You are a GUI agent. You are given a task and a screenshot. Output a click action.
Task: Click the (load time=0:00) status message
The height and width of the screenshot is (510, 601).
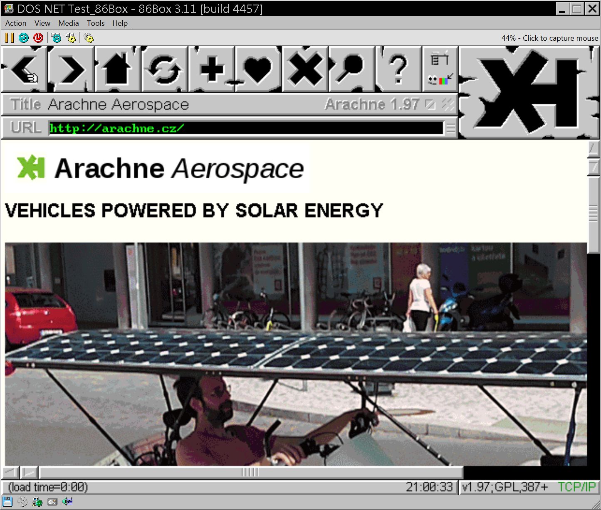48,487
